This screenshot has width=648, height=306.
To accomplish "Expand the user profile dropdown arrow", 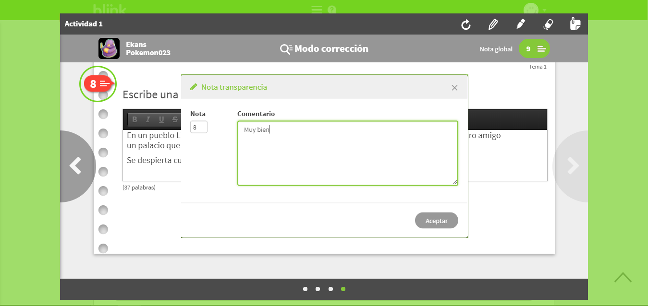I will point(545,10).
